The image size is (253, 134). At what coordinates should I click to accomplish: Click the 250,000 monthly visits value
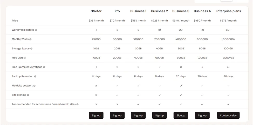pyautogui.click(x=159, y=39)
